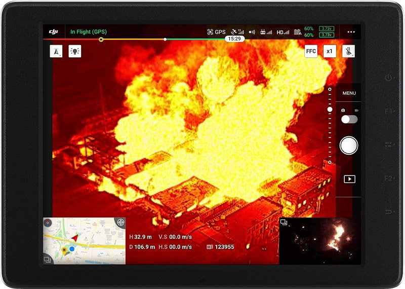405x289 pixels.
Task: Open the camera MENU
Action: click(x=349, y=93)
